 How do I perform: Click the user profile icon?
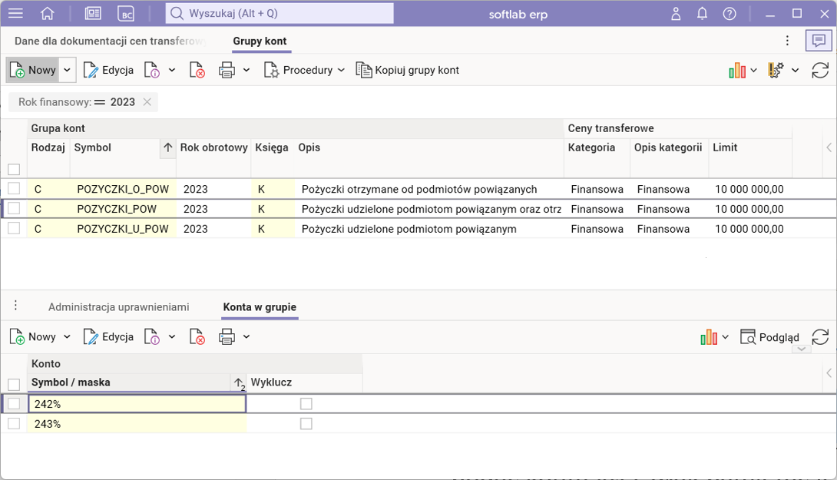pyautogui.click(x=676, y=14)
